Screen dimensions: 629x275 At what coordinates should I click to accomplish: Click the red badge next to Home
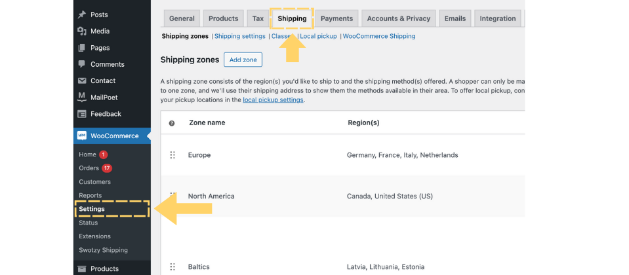[104, 155]
